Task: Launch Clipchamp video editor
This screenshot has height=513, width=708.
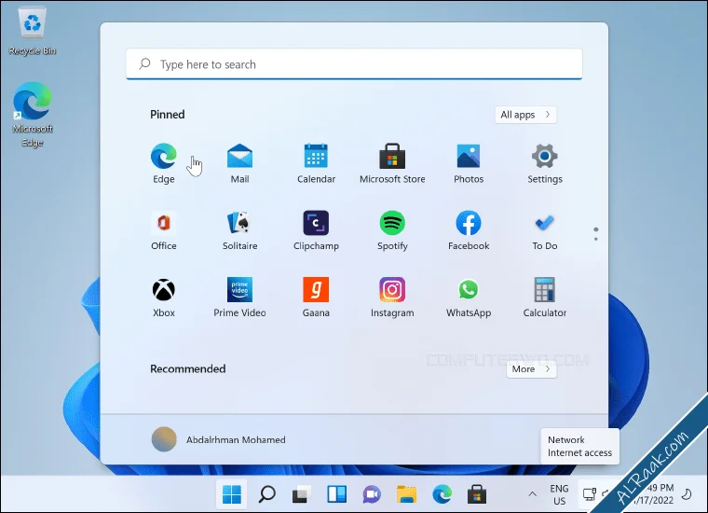Action: coord(316,230)
